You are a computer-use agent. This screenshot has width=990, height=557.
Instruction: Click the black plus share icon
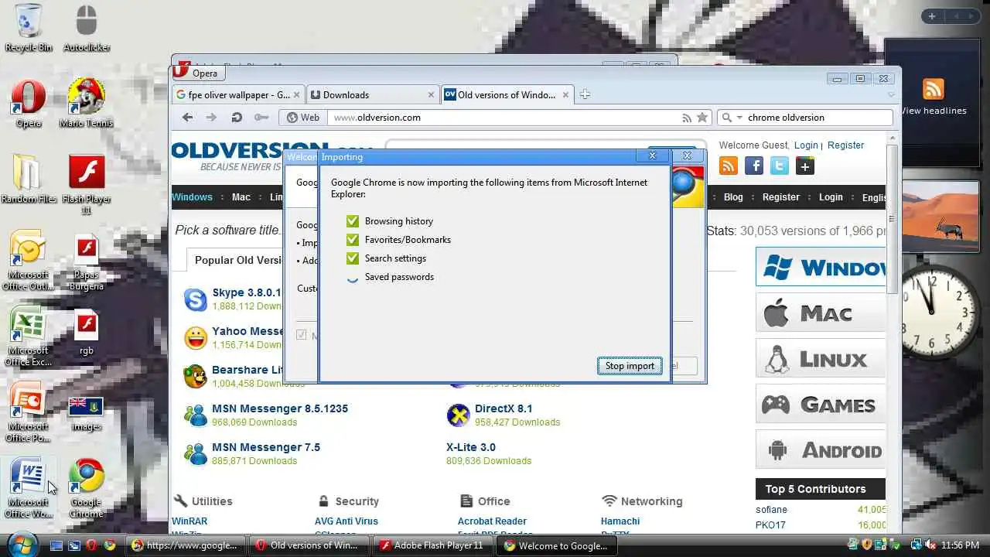click(x=805, y=166)
